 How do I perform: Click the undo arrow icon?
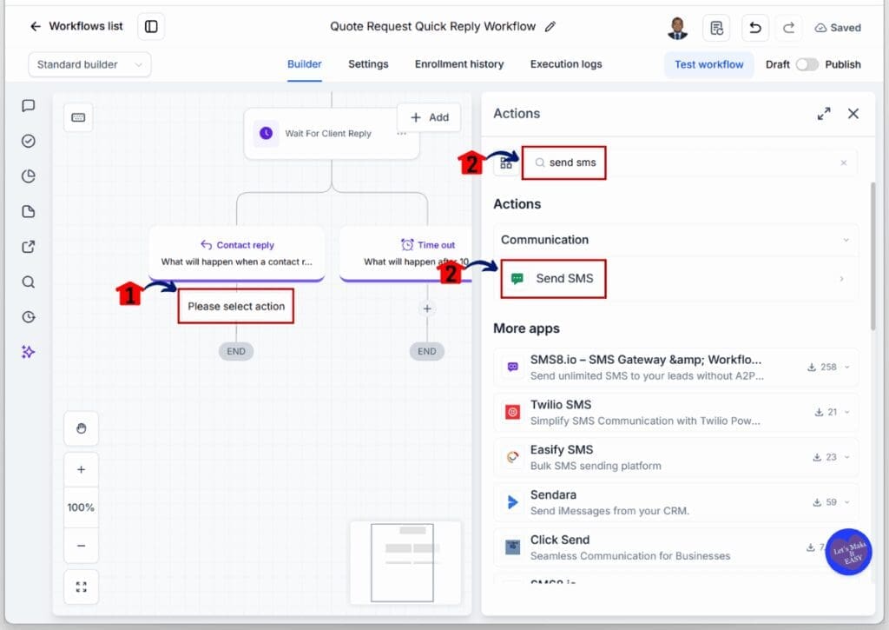(754, 27)
